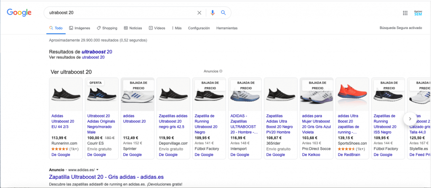Viewport: 431px width, 188px height.
Task: Click the 139,15 € price
Action: coord(346,138)
